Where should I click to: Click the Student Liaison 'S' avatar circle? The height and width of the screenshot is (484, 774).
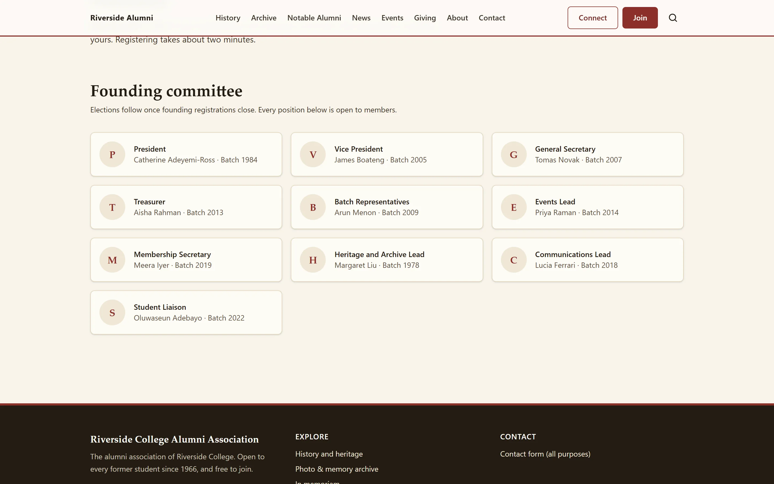click(112, 312)
